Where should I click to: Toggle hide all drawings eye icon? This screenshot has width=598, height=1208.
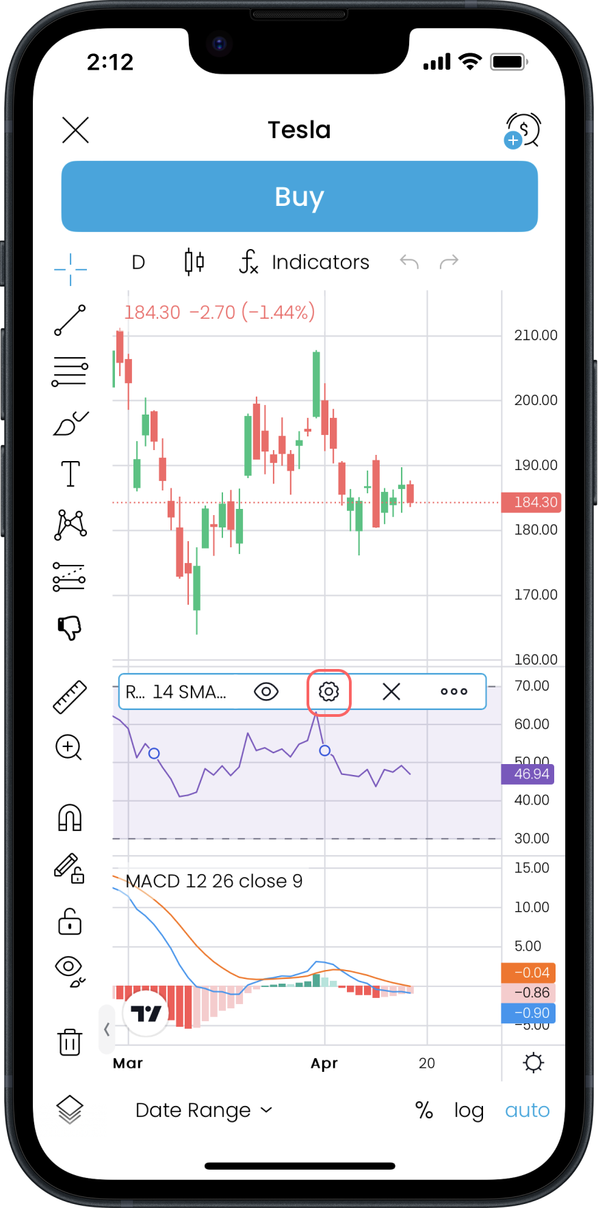pos(70,972)
